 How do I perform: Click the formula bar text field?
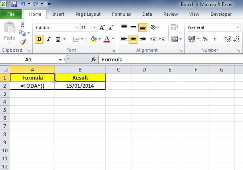click(171, 59)
